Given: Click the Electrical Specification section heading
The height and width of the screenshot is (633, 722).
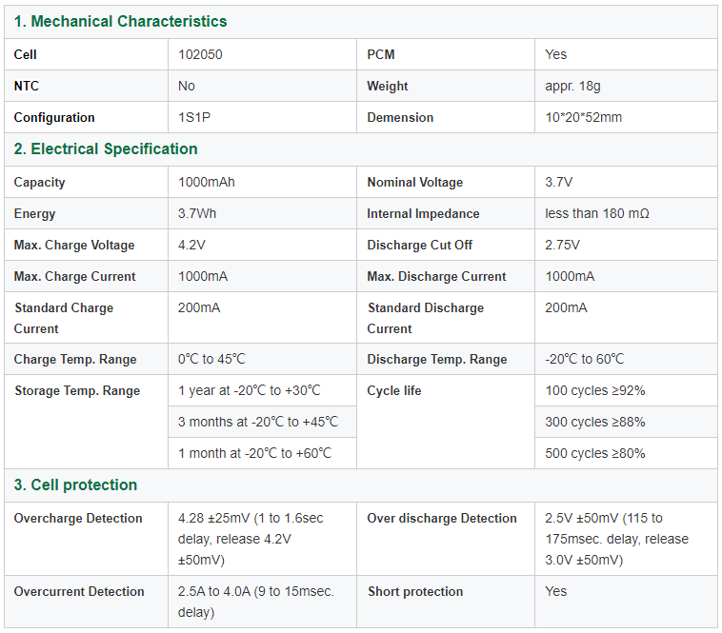Looking at the screenshot, I should [106, 148].
